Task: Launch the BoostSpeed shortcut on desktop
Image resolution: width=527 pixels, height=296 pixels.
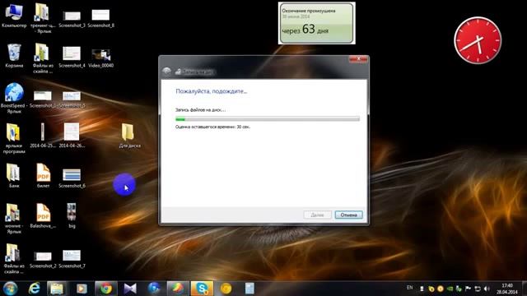Action: (x=14, y=98)
